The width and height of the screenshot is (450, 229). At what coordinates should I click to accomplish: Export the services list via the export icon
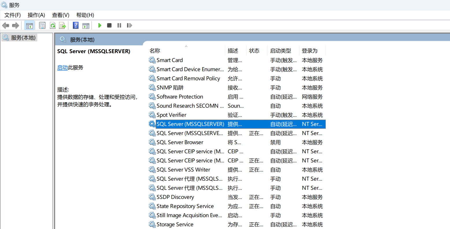coord(62,25)
